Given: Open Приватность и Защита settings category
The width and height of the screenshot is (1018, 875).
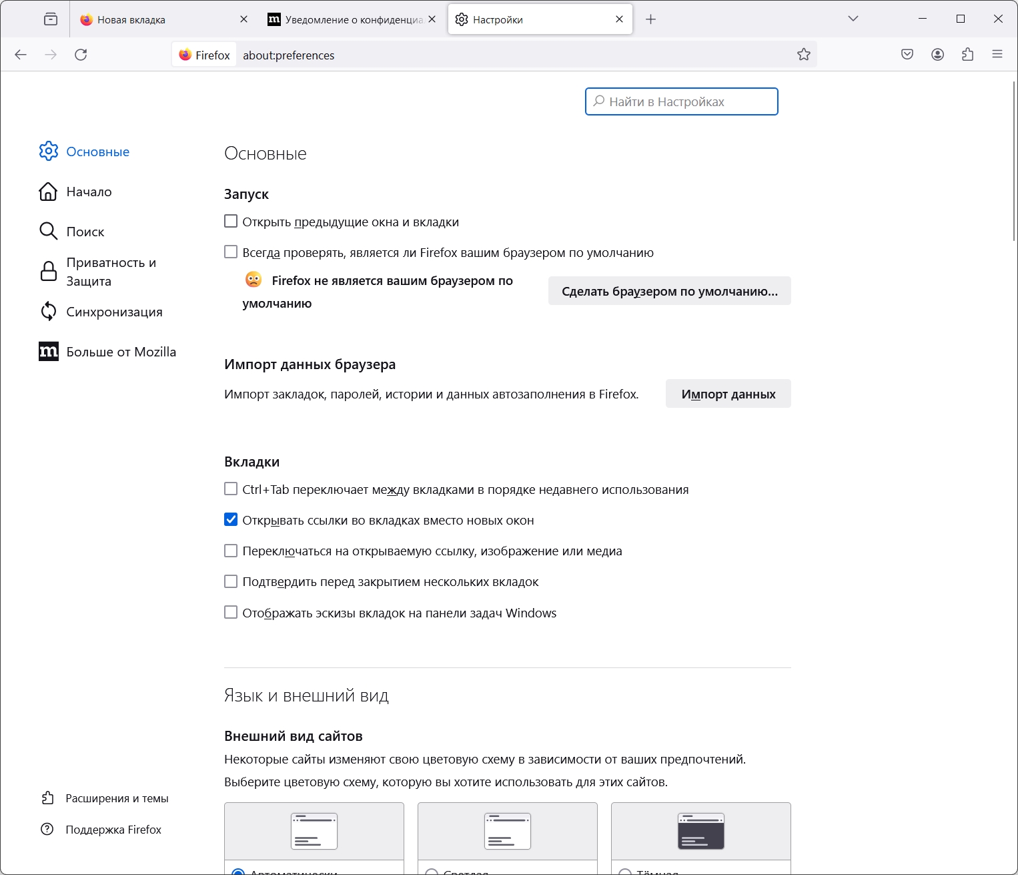Looking at the screenshot, I should (x=111, y=272).
